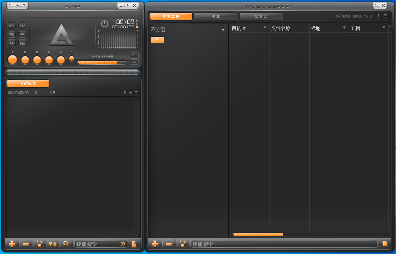Viewport: 396px width, 254px height.
Task: Toggle the music library panel button
Action: tap(134, 55)
